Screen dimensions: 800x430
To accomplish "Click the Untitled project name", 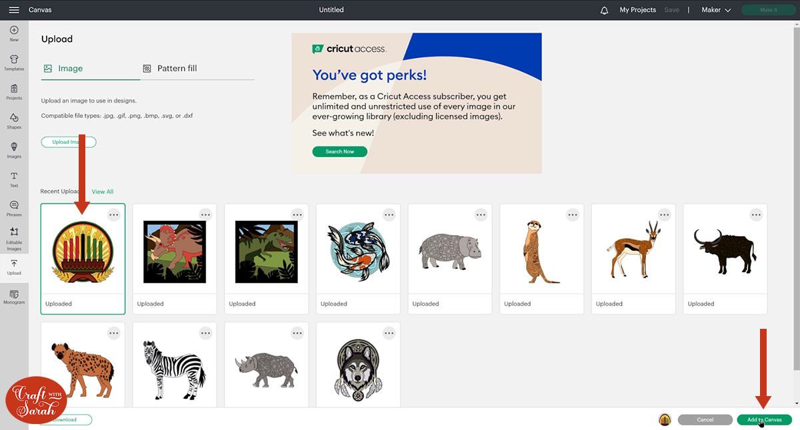I will [x=331, y=10].
